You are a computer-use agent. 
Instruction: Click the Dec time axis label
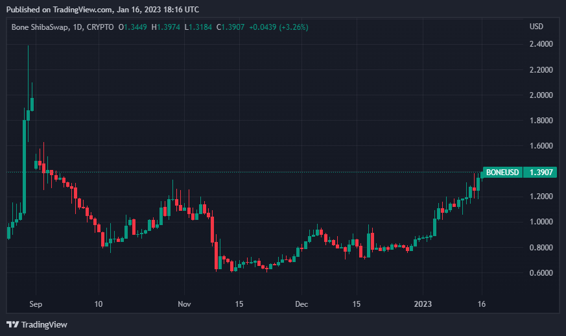click(x=301, y=304)
